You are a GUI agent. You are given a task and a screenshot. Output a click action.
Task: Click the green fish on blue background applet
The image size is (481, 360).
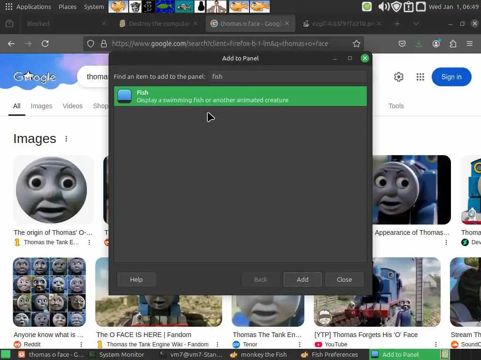click(165, 7)
